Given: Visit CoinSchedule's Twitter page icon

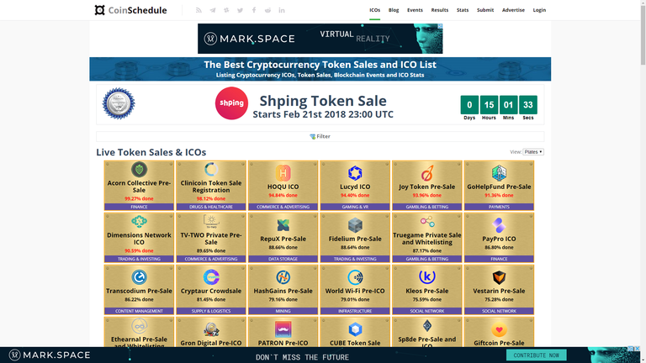Looking at the screenshot, I should point(241,10).
